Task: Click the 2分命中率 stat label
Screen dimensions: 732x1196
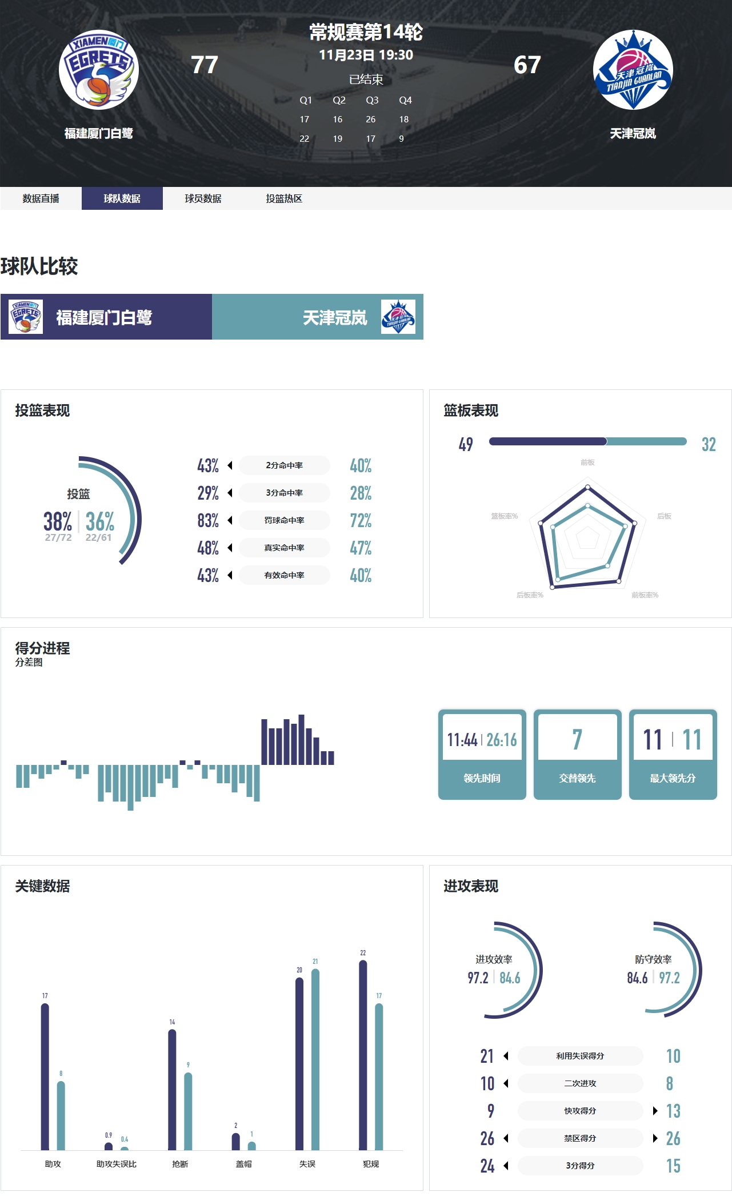Action: click(284, 465)
